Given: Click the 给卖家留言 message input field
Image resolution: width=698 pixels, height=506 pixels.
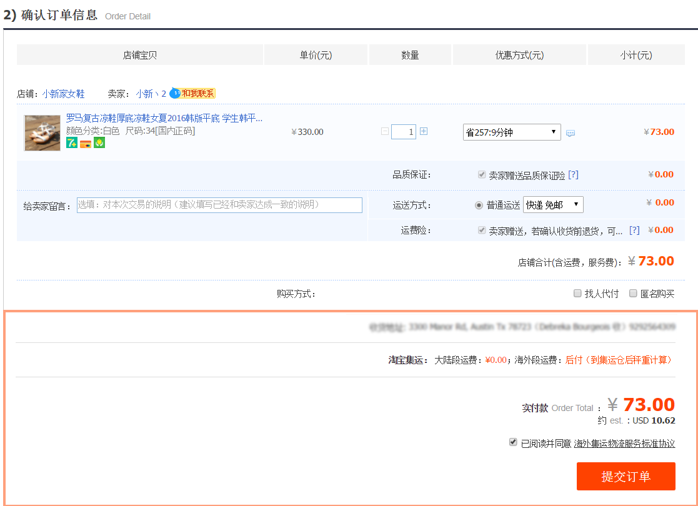Looking at the screenshot, I should pyautogui.click(x=219, y=204).
